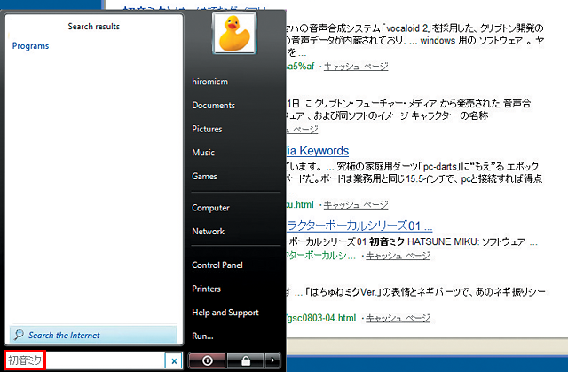568x372 pixels.
Task: Click the Search results heading text
Action: pyautogui.click(x=93, y=27)
